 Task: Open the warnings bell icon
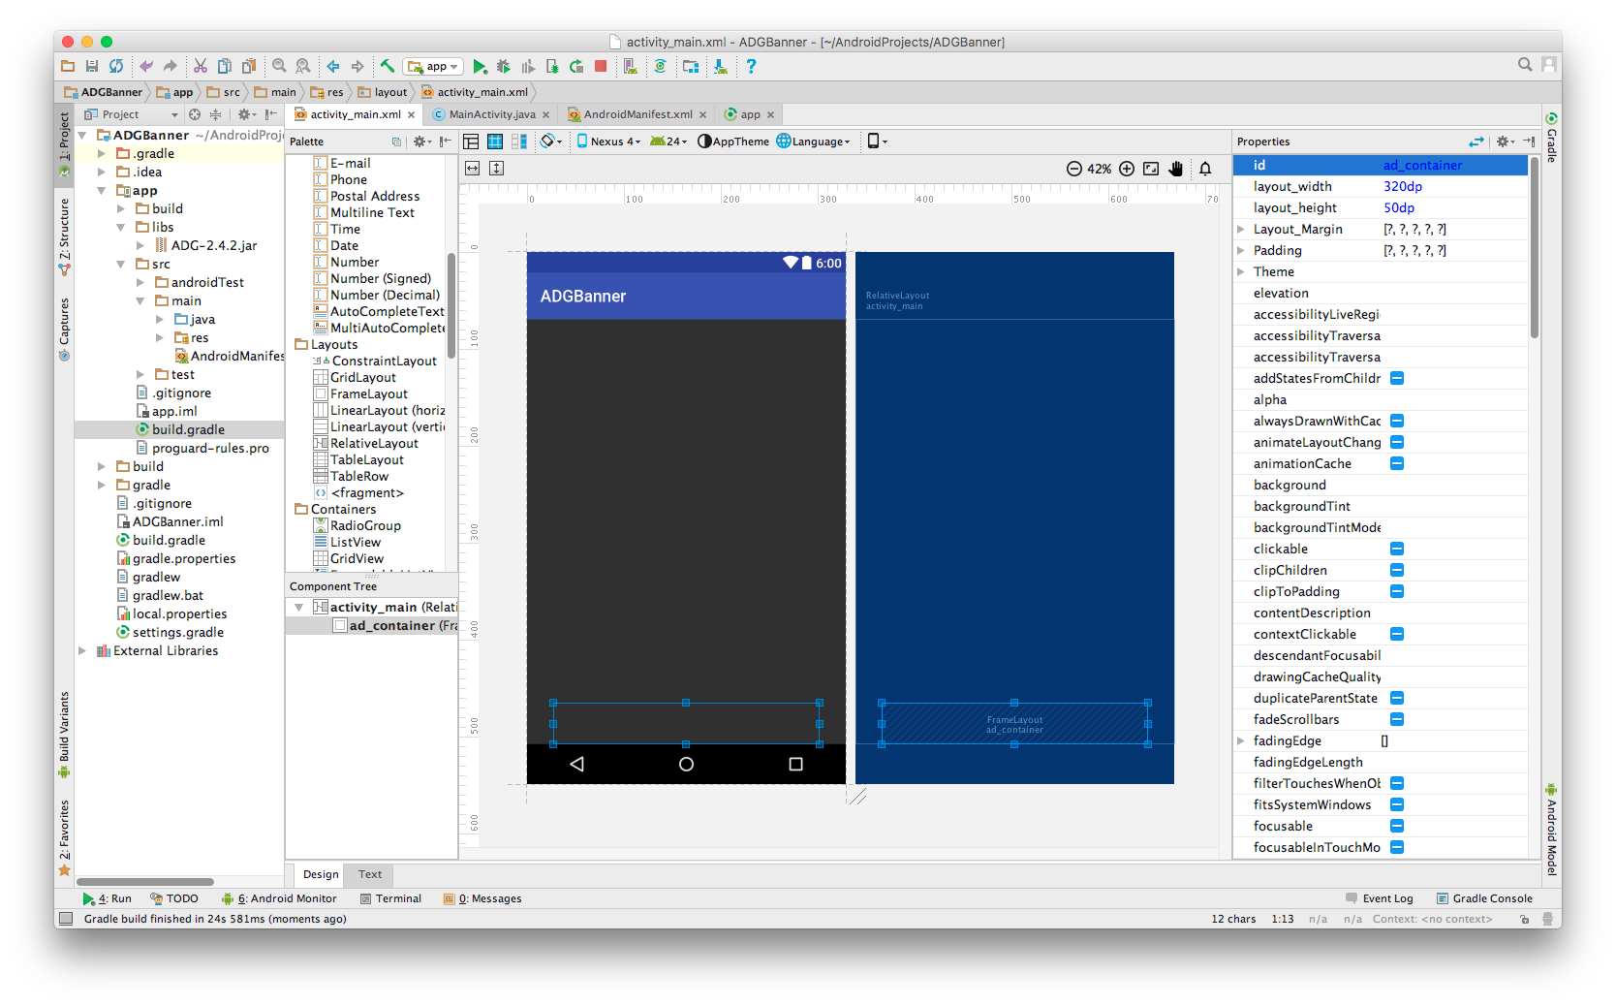coord(1205,169)
